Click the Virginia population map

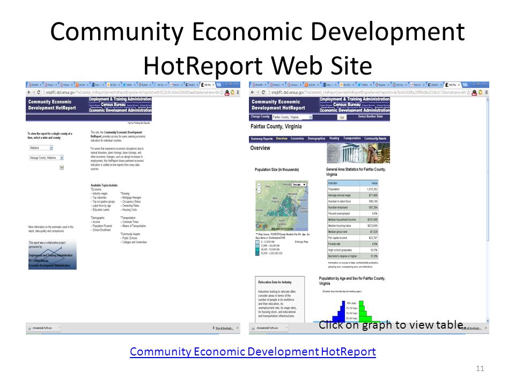[x=282, y=205]
